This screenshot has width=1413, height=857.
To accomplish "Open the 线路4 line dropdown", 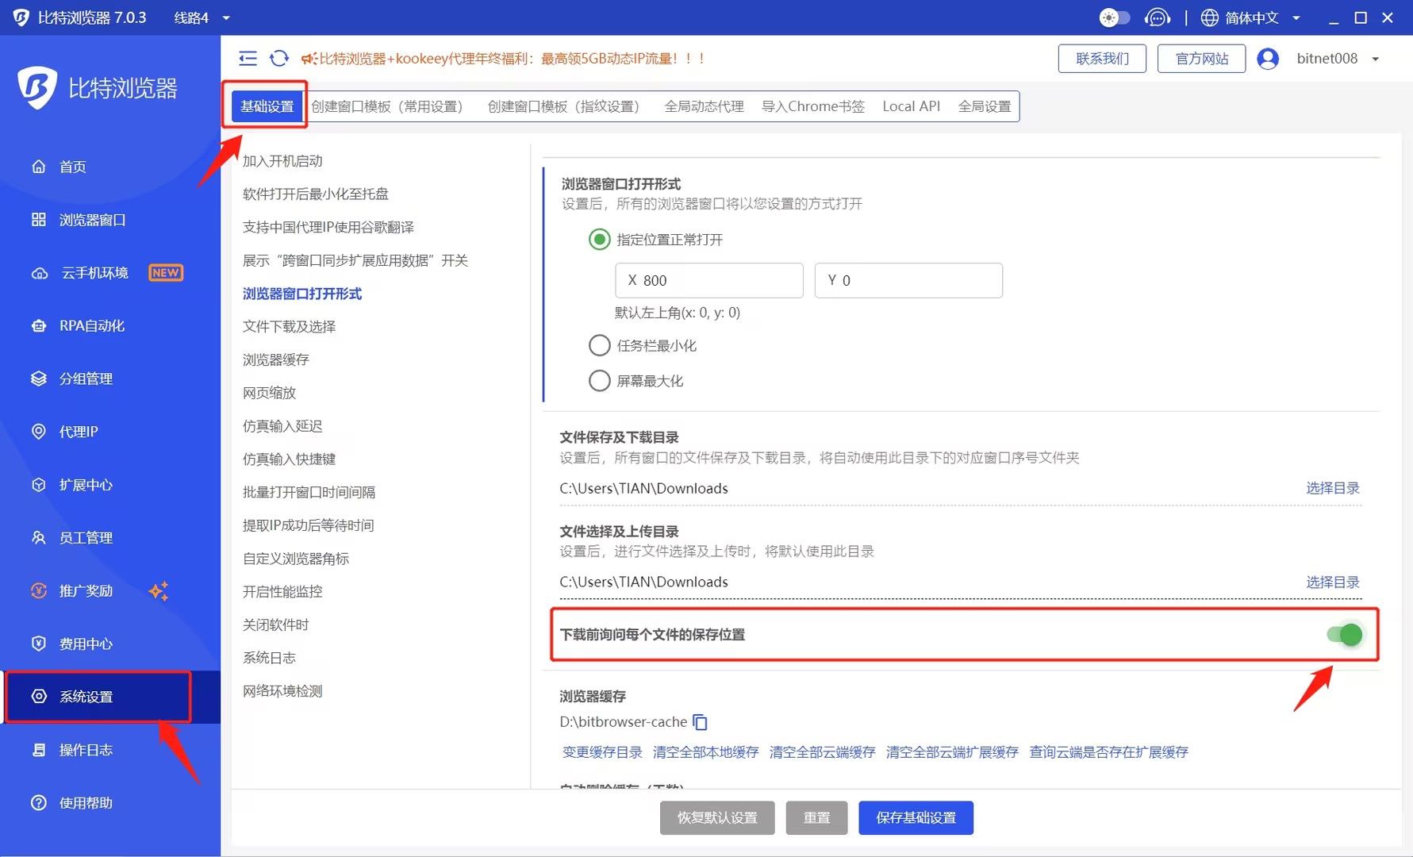I will click(202, 17).
